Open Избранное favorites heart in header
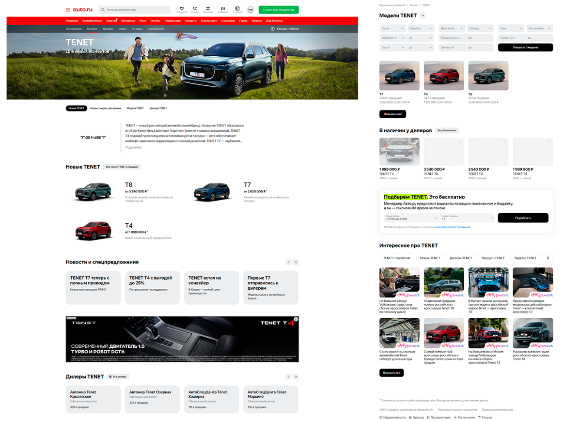The width and height of the screenshot is (564, 421). [x=182, y=9]
